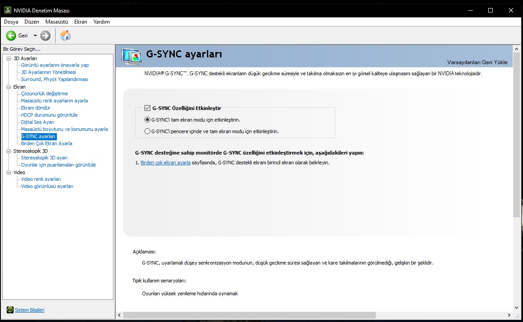Select Masaüstü renk ayarlarını ayarla
523x322 pixels.
(x=54, y=101)
